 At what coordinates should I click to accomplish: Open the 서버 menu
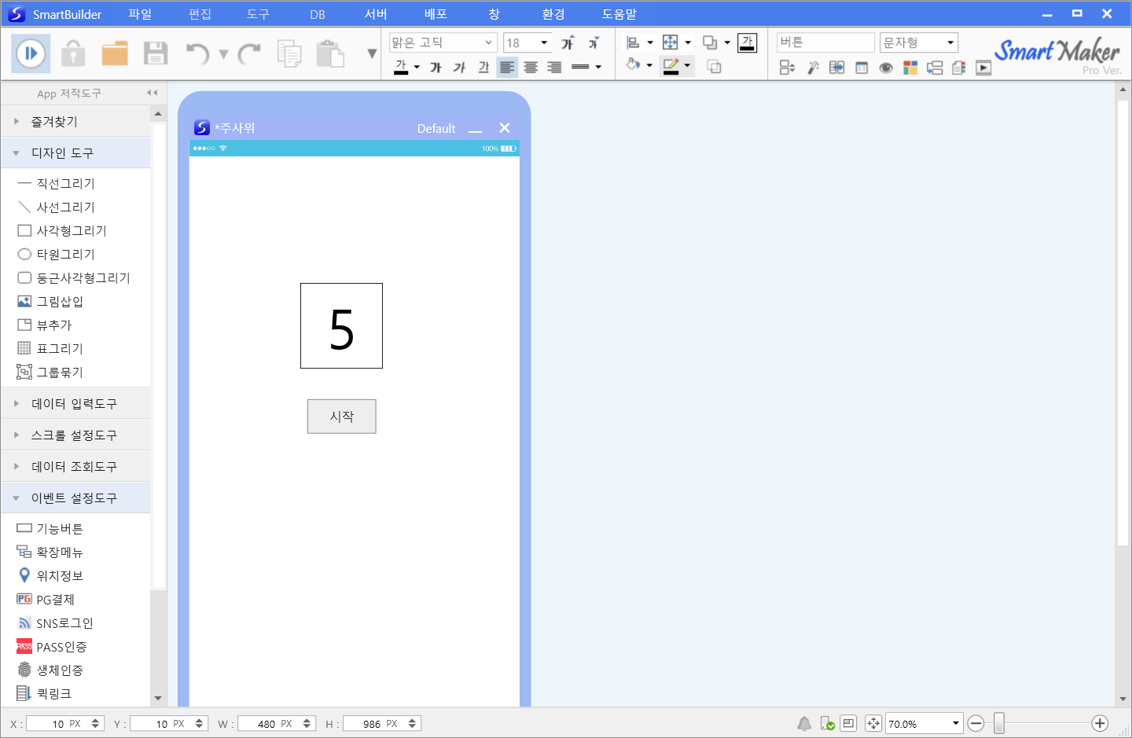(x=376, y=14)
